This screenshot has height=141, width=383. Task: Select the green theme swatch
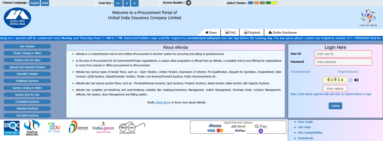pyautogui.click(x=268, y=3)
